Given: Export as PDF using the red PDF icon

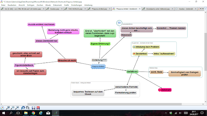Looking at the screenshot, I should tap(38, 108).
